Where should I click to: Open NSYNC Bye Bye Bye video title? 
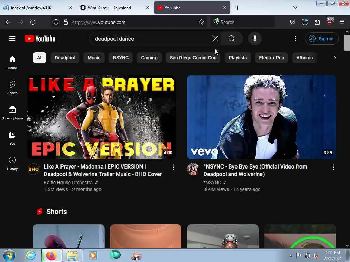[x=255, y=171]
